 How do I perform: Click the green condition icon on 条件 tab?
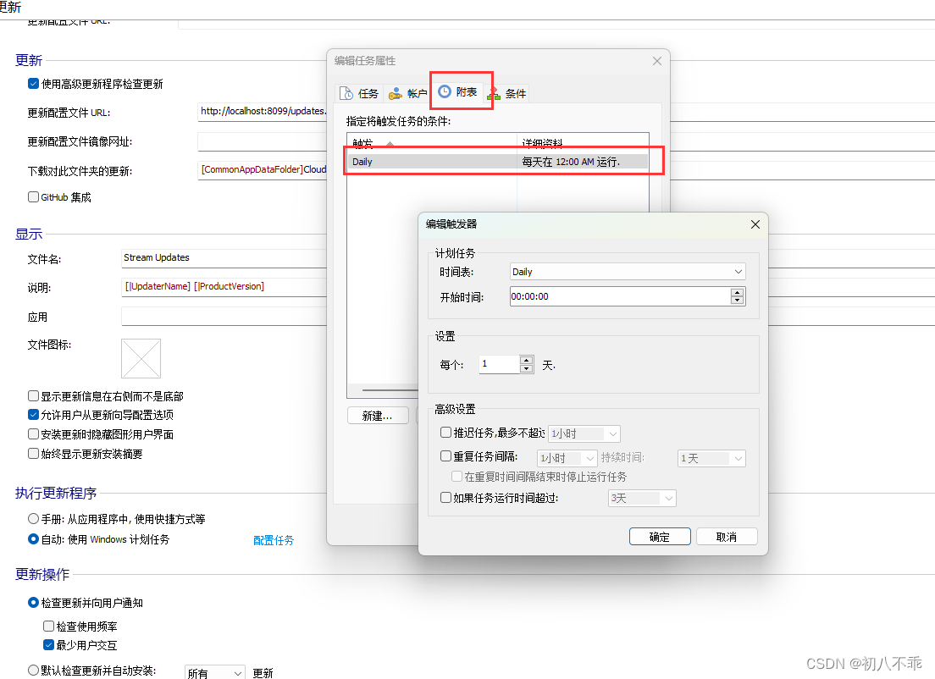[492, 95]
